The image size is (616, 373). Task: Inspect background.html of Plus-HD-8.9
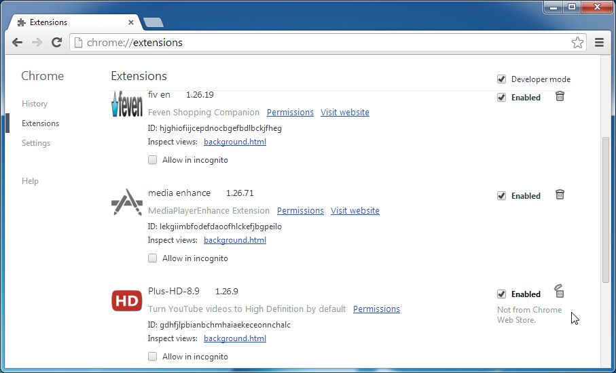click(x=235, y=338)
